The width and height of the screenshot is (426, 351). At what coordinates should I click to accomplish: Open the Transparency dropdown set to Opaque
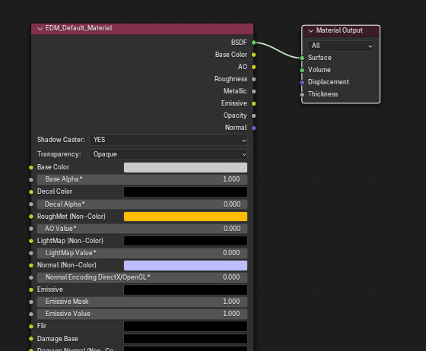(x=168, y=154)
